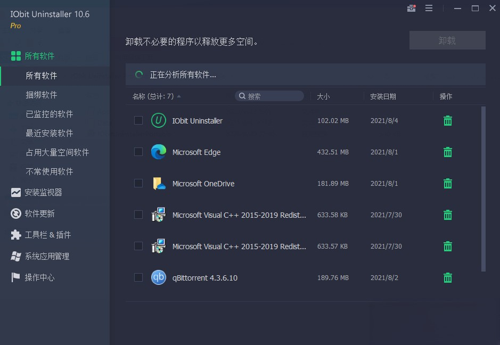Click the 所有软件 grid icon in sidebar
Image resolution: width=500 pixels, height=345 pixels.
tap(16, 56)
